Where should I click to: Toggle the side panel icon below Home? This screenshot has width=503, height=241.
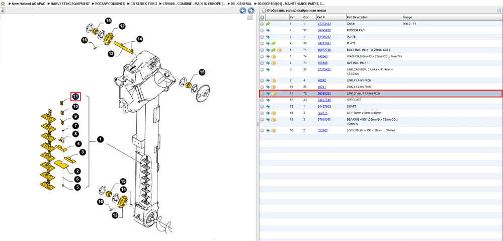point(3,10)
